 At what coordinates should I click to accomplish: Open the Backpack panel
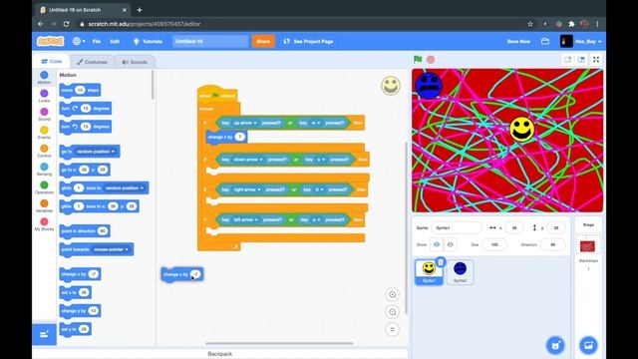[219, 354]
